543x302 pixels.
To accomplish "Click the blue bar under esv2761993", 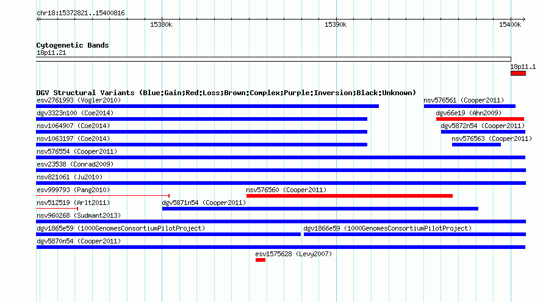I will coord(207,106).
